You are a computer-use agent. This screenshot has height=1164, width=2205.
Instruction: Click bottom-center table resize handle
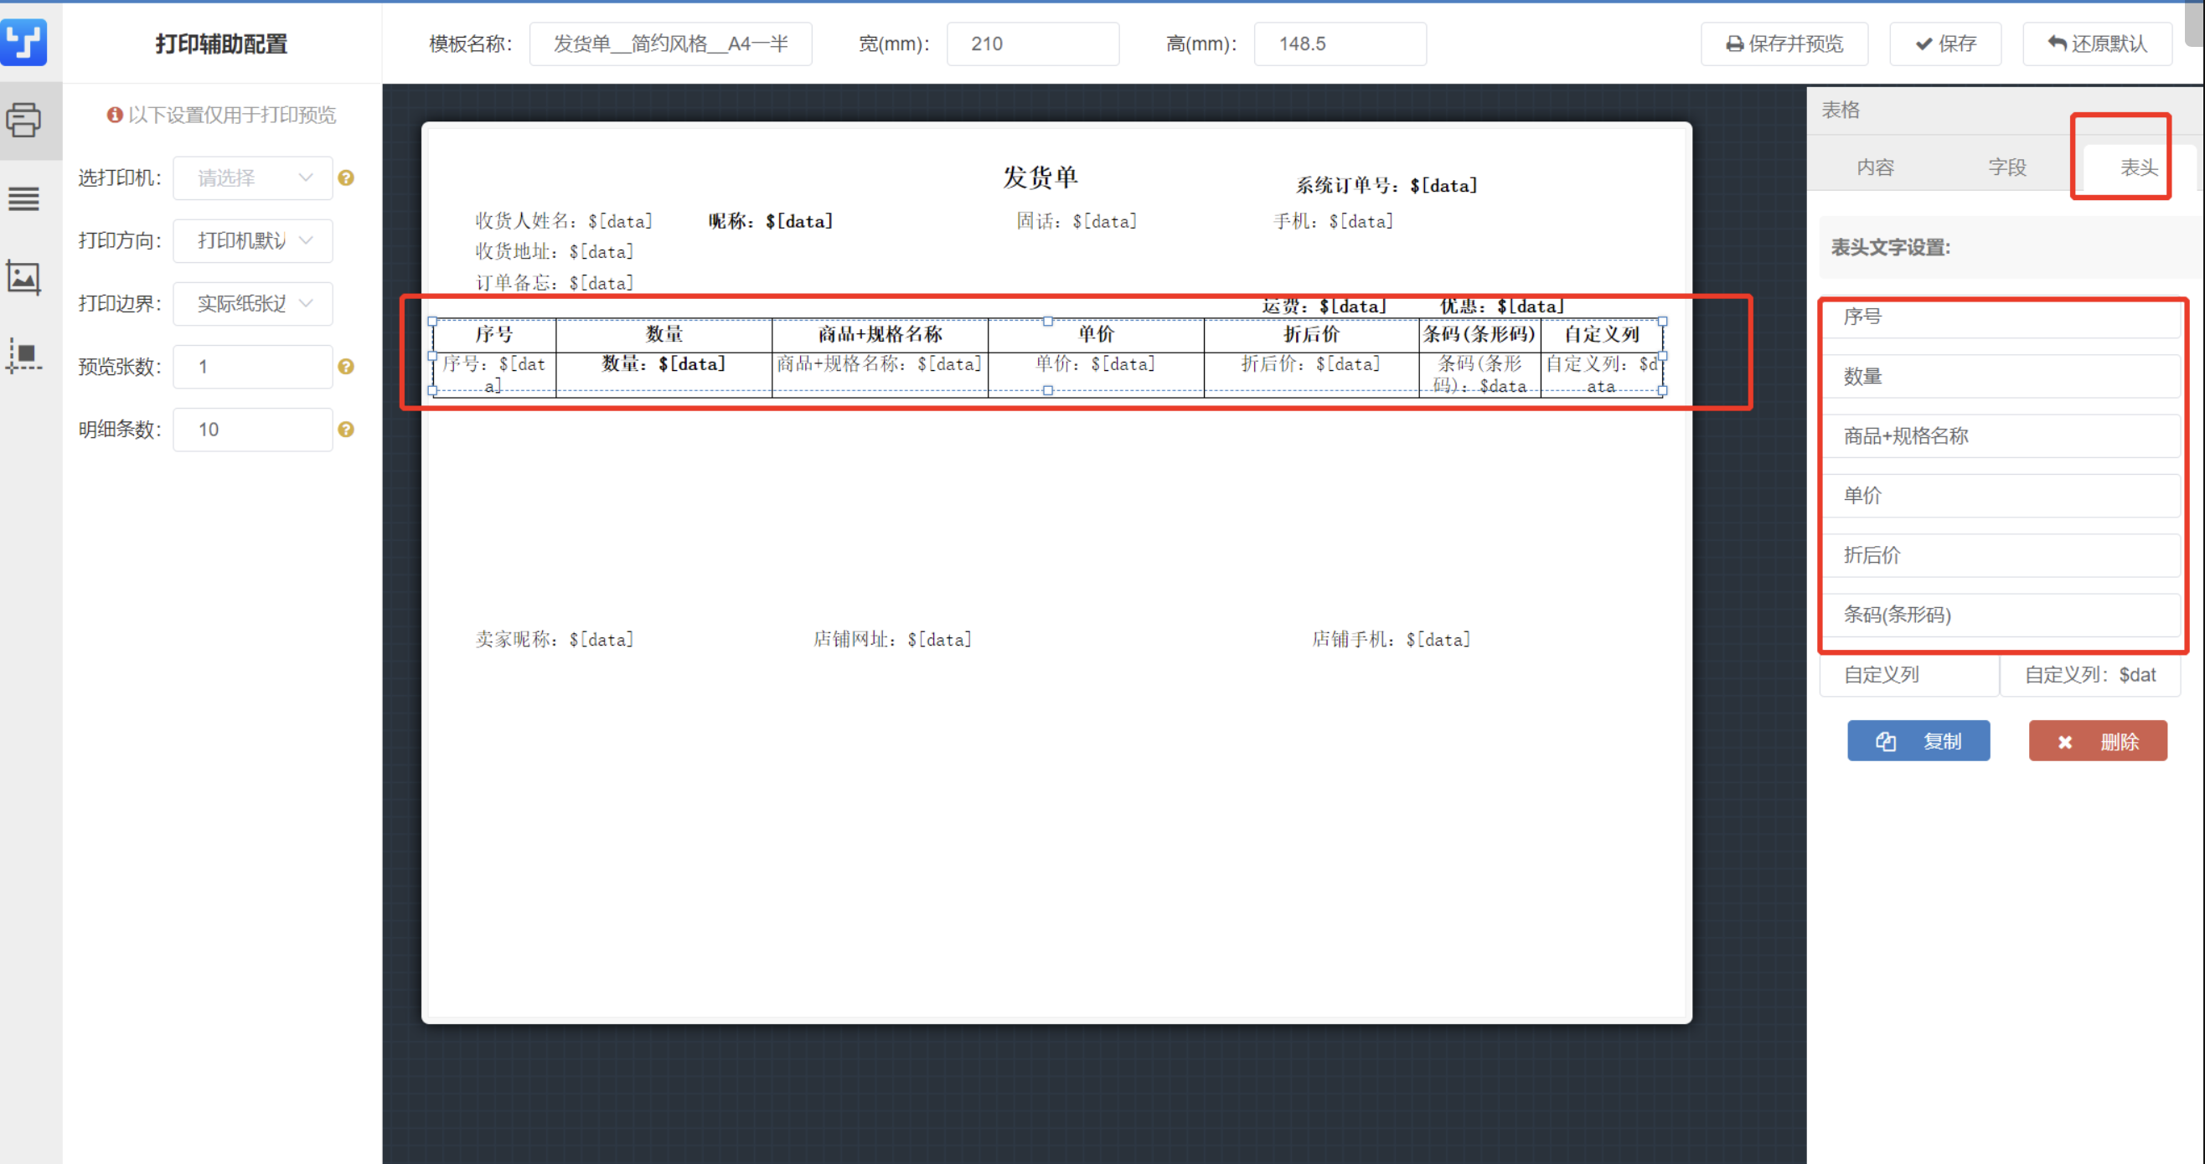pos(1048,390)
